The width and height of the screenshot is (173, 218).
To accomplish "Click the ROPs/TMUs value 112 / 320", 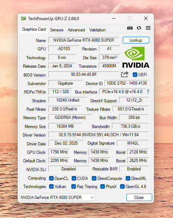I will point(60,92).
